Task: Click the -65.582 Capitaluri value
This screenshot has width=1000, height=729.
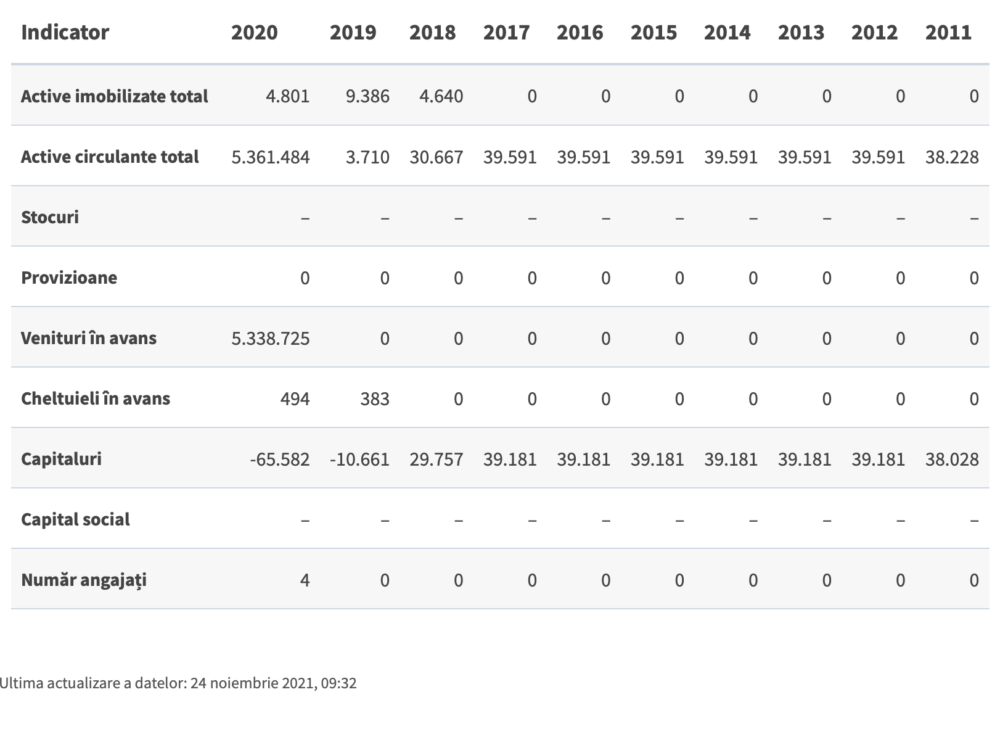Action: point(280,459)
